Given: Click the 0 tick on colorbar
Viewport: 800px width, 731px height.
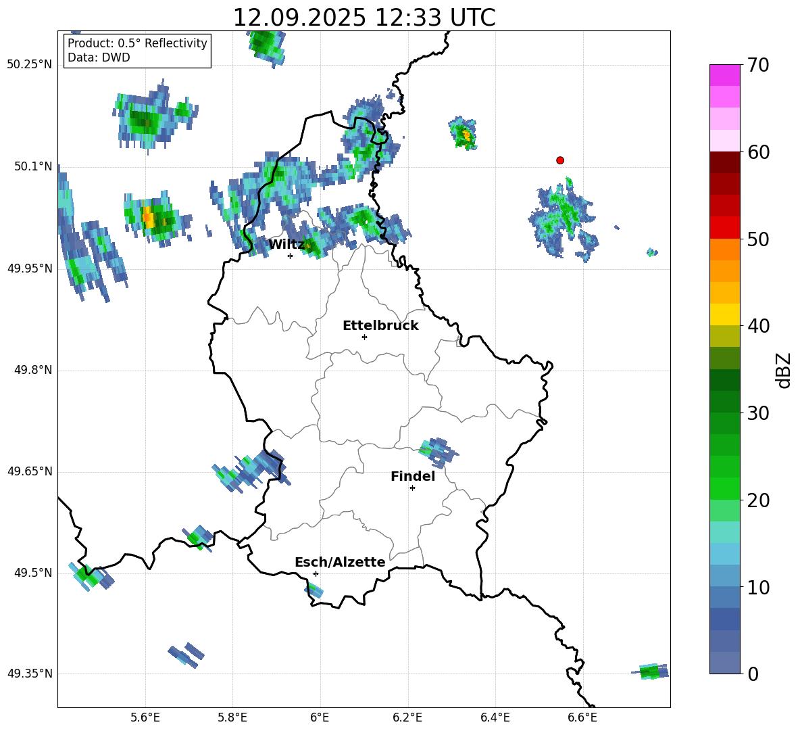Looking at the screenshot, I should [x=753, y=674].
